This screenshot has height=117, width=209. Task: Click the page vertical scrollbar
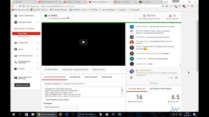(x=197, y=46)
